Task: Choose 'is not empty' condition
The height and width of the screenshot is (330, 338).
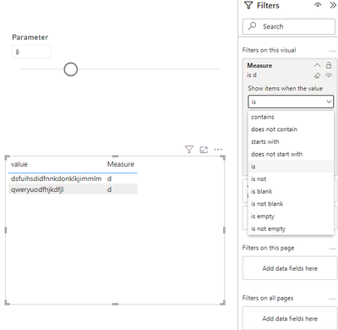Action: point(291,228)
